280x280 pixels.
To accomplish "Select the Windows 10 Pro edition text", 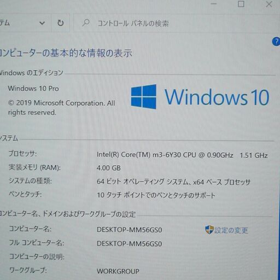I will coord(33,89).
